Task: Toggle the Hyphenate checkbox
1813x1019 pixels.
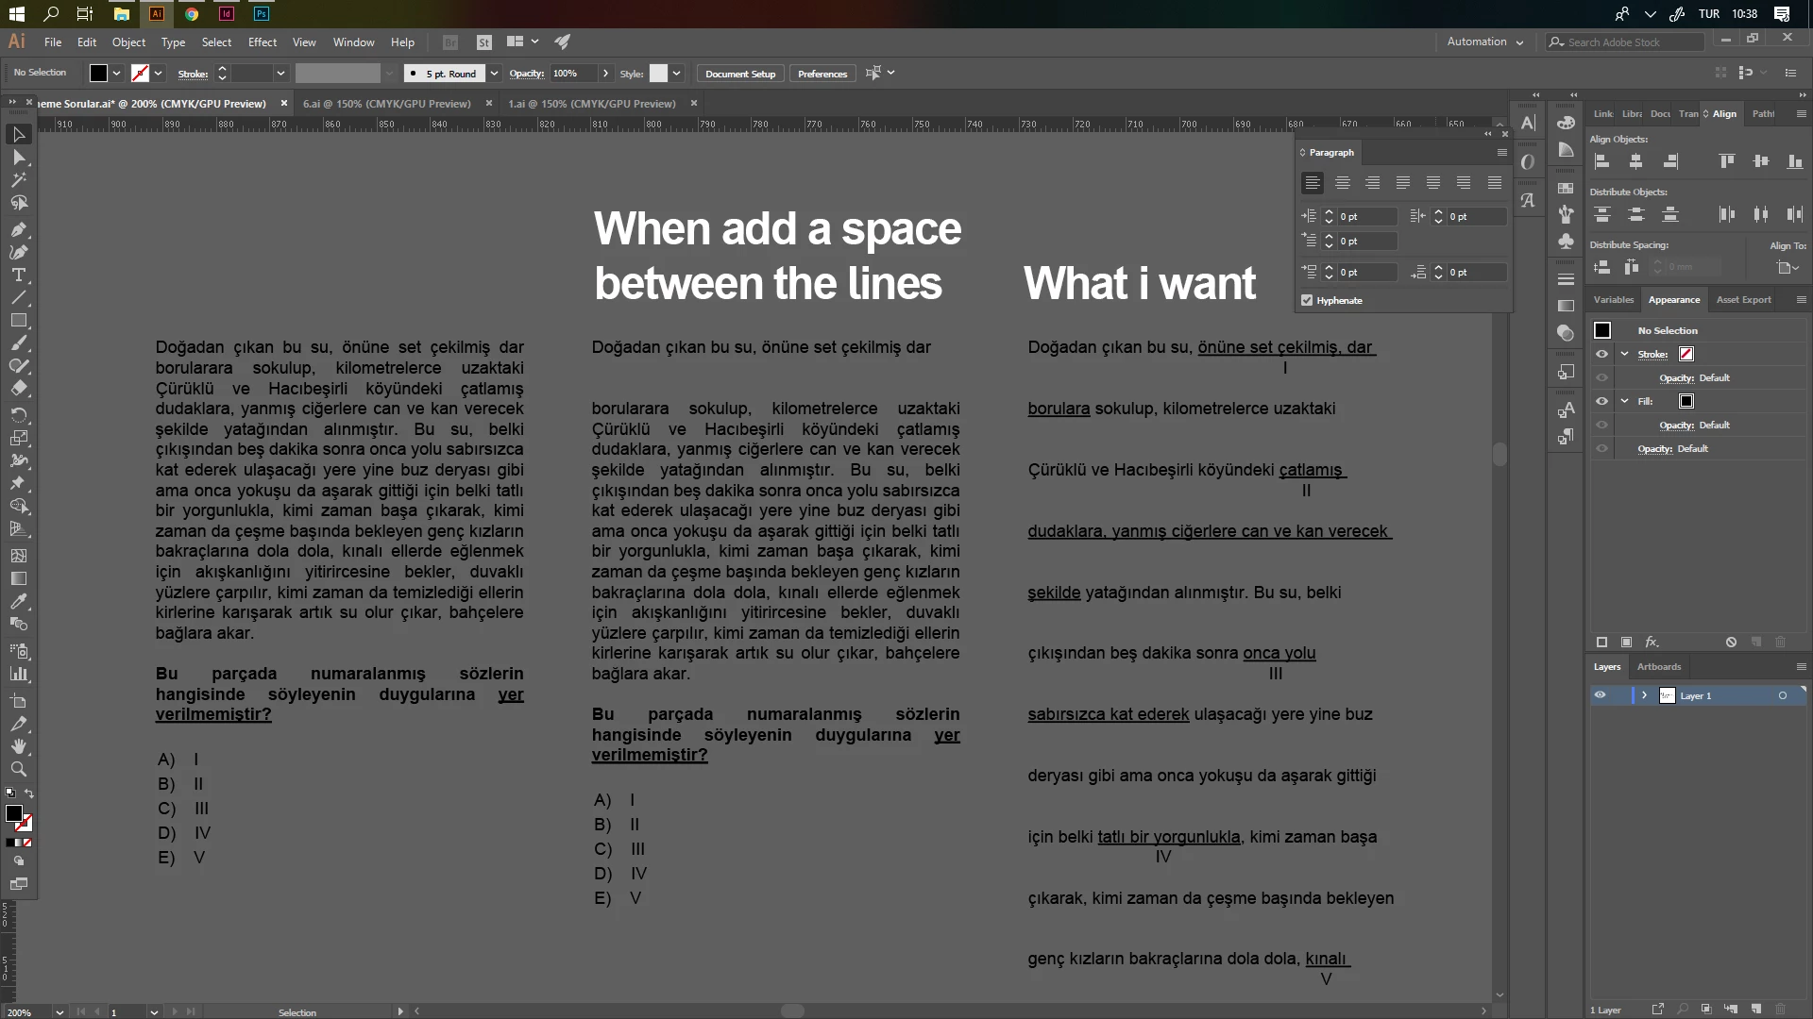Action: [x=1307, y=300]
